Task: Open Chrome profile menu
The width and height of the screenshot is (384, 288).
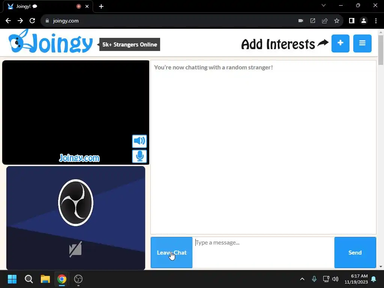Action: click(364, 21)
